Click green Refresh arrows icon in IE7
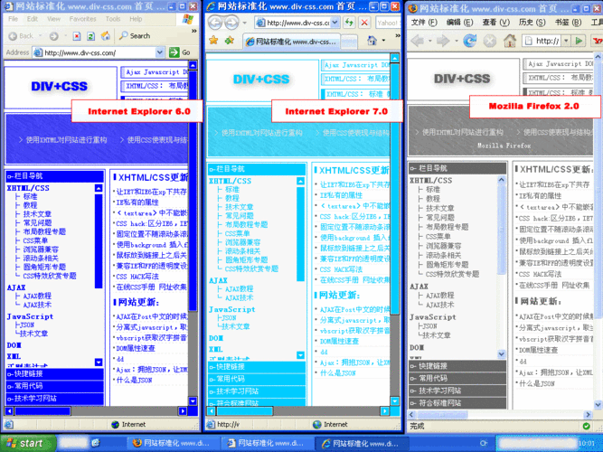The width and height of the screenshot is (603, 452). [349, 23]
